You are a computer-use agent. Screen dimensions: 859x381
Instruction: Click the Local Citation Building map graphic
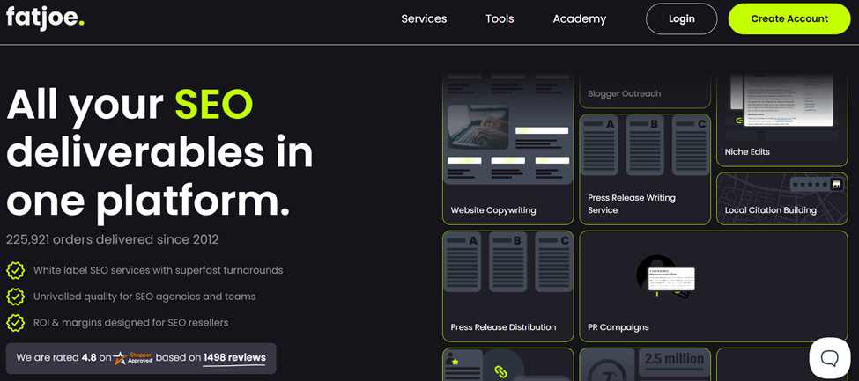(x=781, y=189)
